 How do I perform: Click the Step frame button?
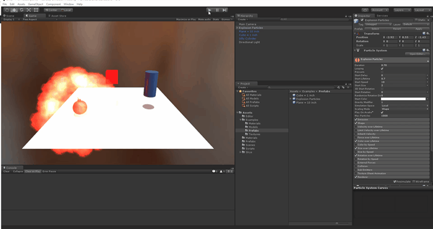tap(225, 10)
